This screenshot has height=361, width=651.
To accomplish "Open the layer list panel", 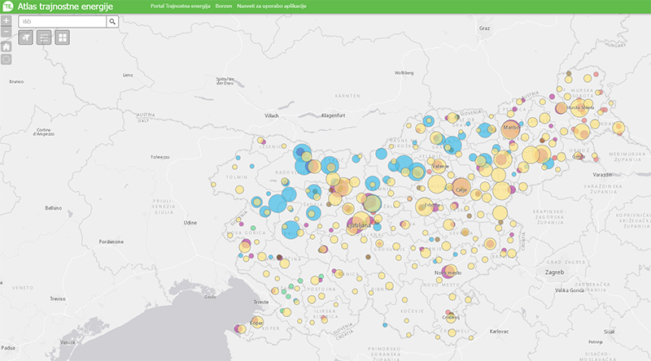I will [x=44, y=37].
